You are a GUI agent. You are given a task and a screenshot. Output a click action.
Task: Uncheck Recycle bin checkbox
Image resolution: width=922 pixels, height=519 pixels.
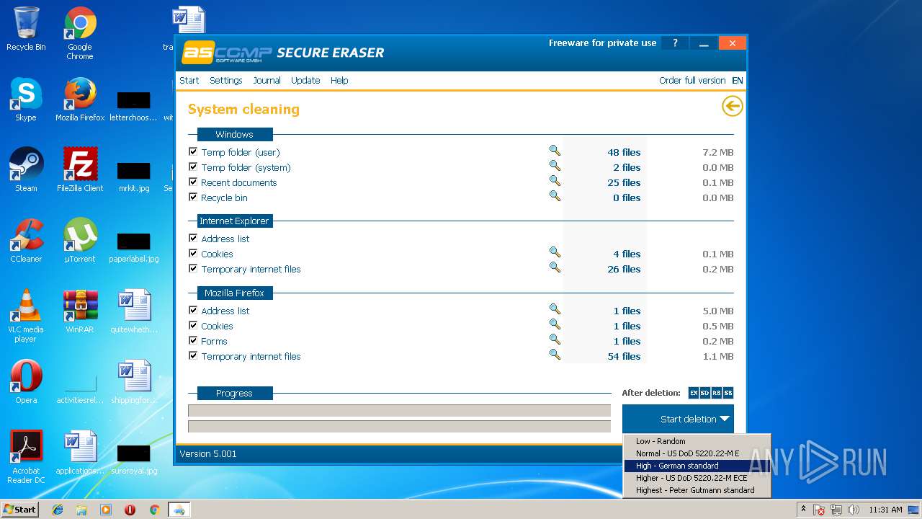193,198
